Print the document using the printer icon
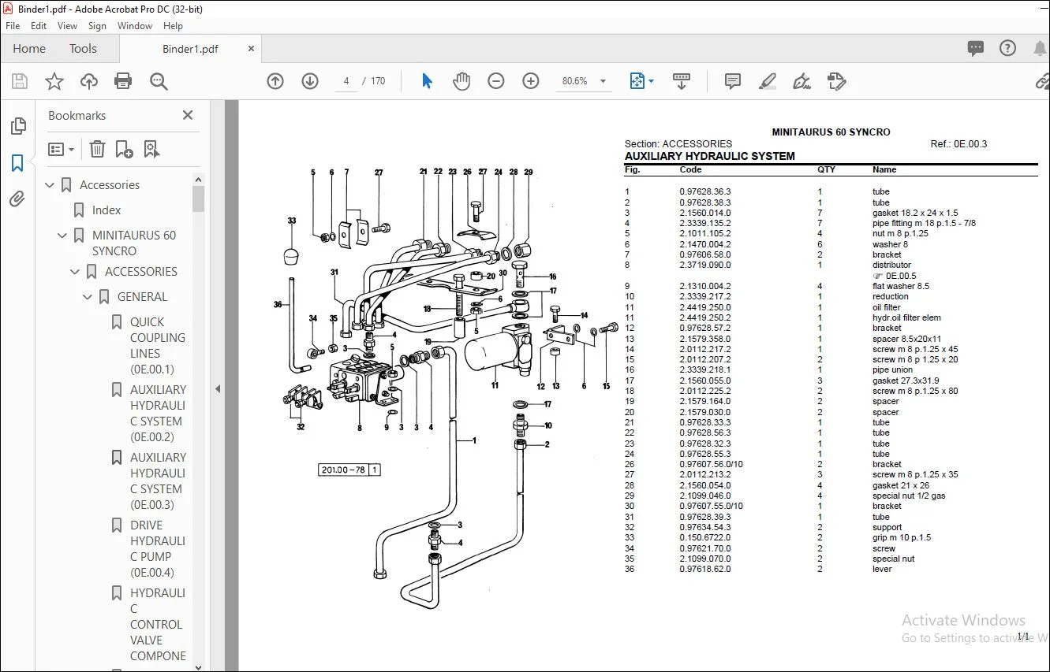1050x672 pixels. click(x=123, y=81)
